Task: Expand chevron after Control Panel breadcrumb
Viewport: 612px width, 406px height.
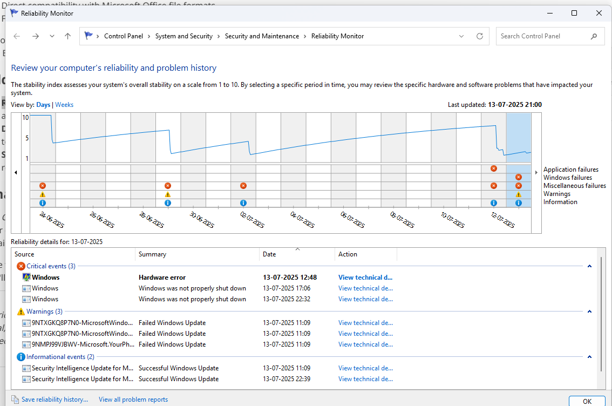Action: click(x=149, y=36)
